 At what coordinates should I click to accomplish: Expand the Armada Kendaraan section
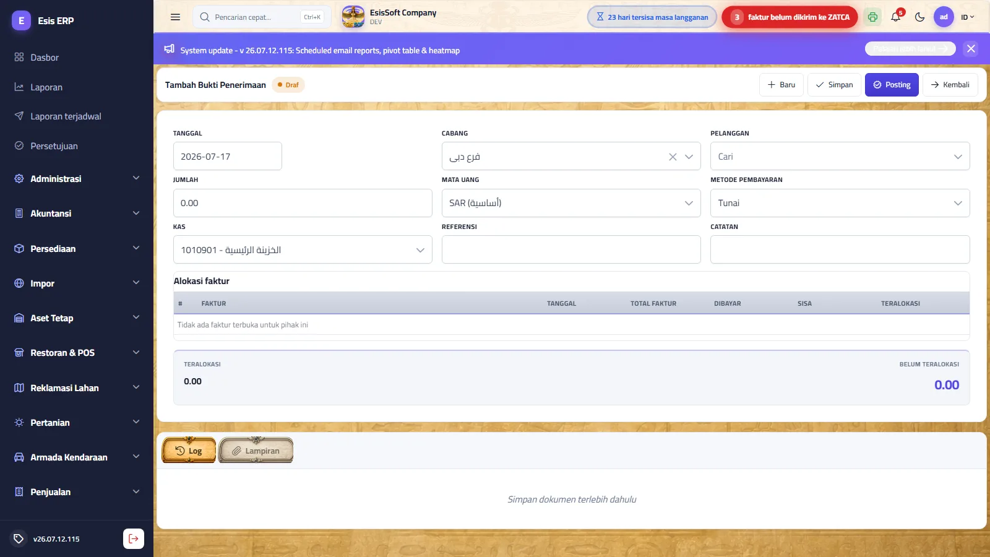click(x=77, y=457)
